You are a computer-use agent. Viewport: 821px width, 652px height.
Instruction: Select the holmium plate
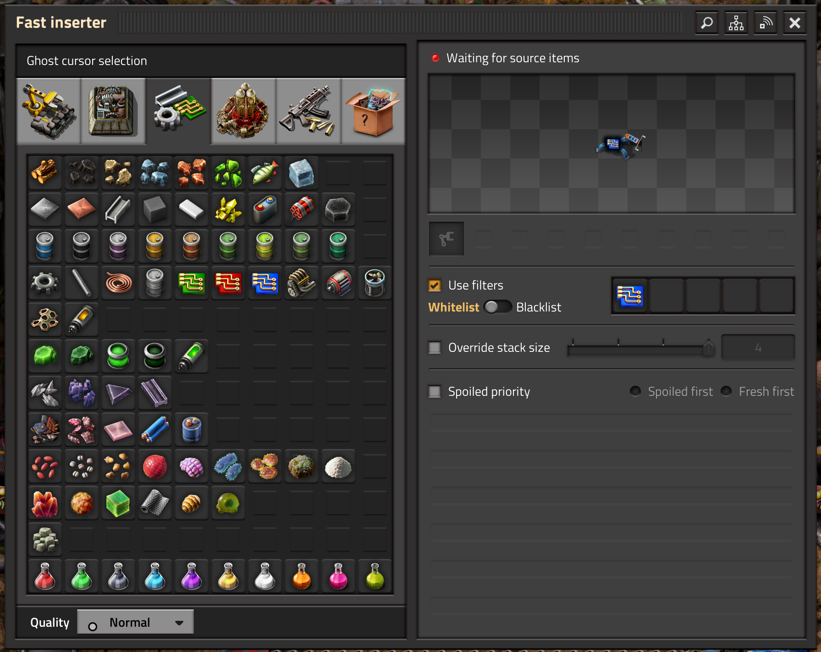(x=118, y=430)
